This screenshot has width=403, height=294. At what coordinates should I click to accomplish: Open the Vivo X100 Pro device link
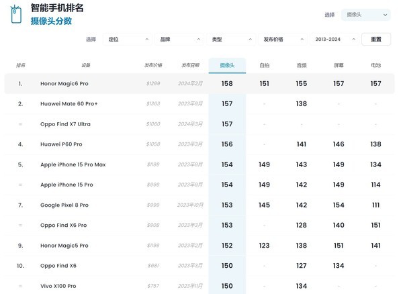coord(58,286)
